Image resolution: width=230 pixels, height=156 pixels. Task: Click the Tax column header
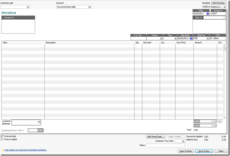click(x=220, y=43)
